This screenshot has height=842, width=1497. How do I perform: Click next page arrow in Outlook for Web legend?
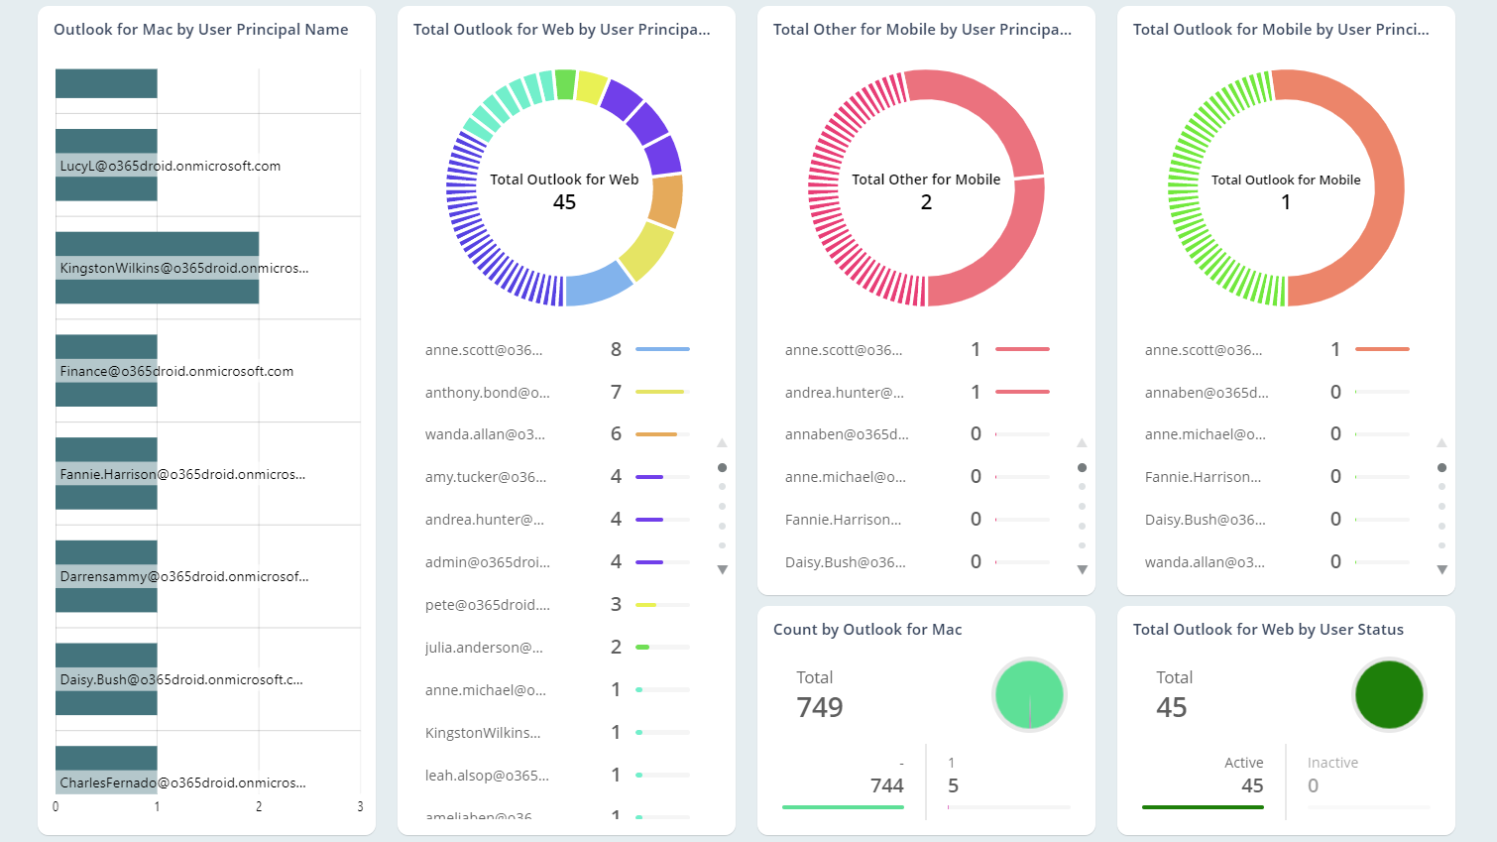[x=722, y=569]
